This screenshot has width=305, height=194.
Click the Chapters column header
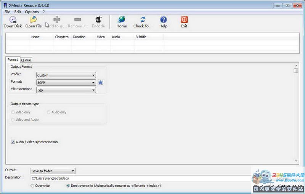pyautogui.click(x=62, y=37)
